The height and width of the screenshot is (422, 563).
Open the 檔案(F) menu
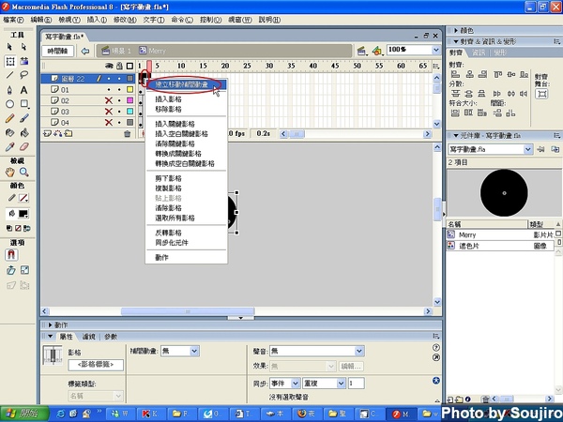13,20
